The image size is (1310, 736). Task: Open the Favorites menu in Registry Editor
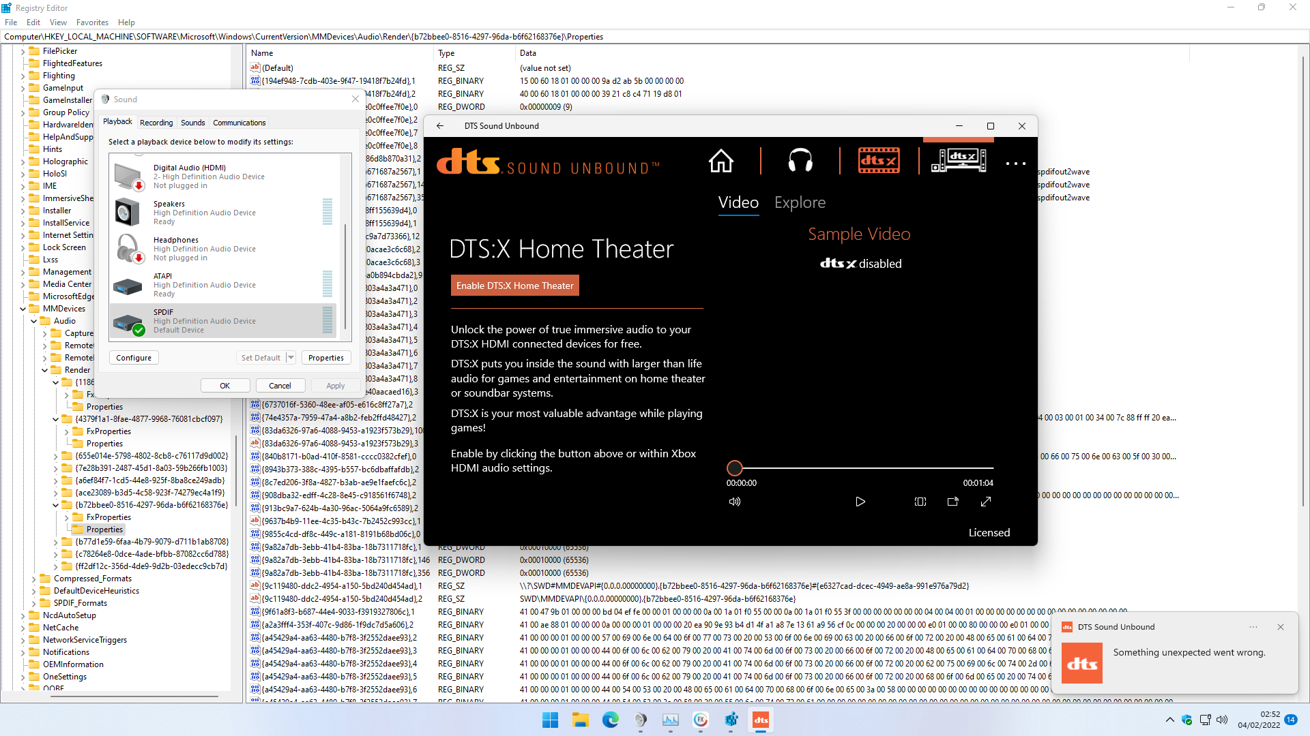pyautogui.click(x=92, y=22)
